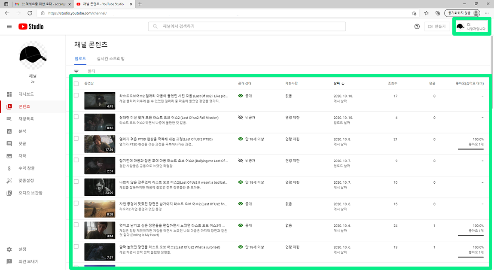Change 공개 visibility of 자연 풍경이 video

pyautogui.click(x=245, y=204)
